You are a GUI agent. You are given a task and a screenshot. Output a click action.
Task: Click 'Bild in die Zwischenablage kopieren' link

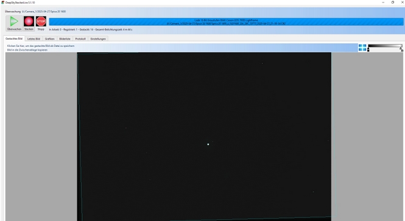[27, 50]
